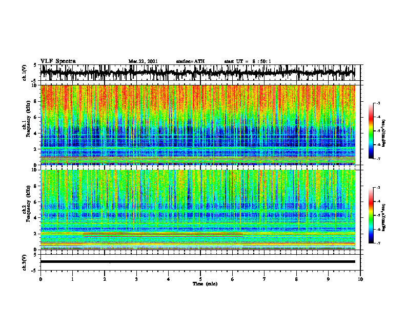Image resolution: width=406 pixels, height=313 pixels.
Task: Click the ch.2 color scale bar
Action: pyautogui.click(x=371, y=215)
